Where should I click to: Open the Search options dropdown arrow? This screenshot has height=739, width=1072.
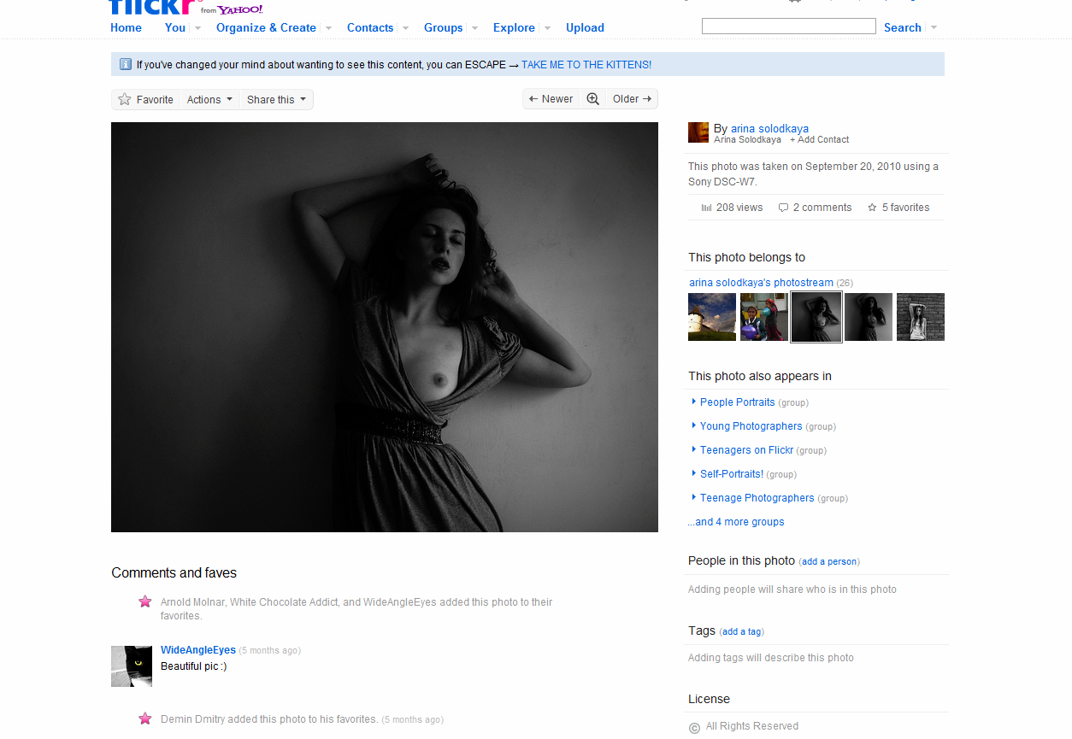[x=934, y=27]
